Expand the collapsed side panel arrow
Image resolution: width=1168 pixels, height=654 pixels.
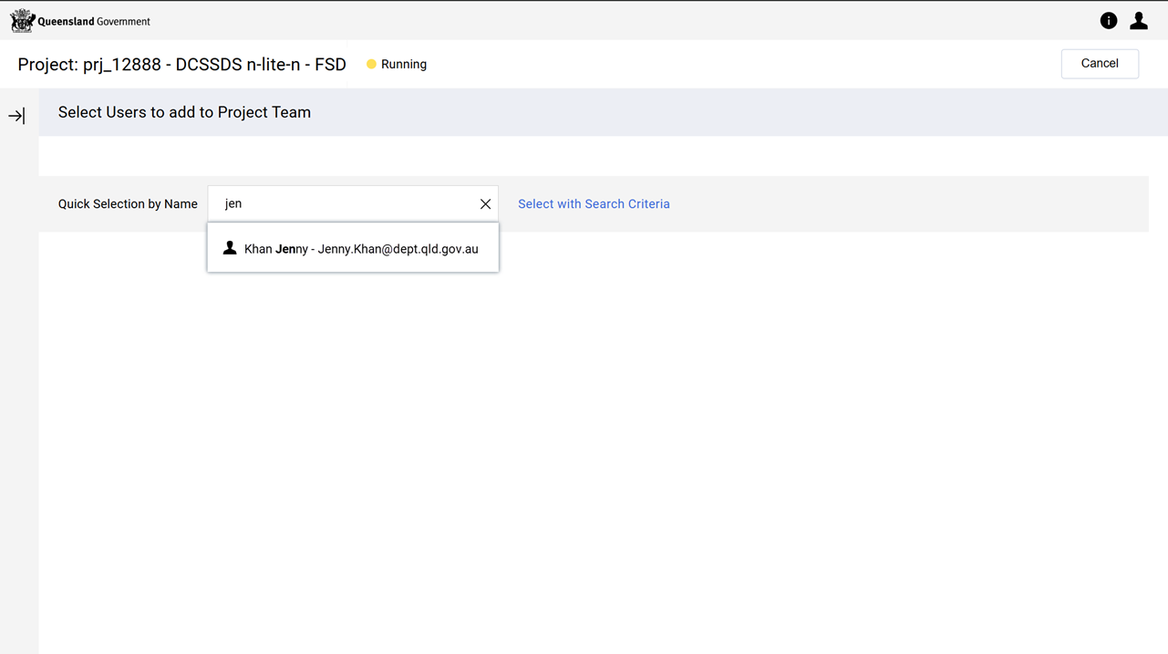[x=16, y=116]
